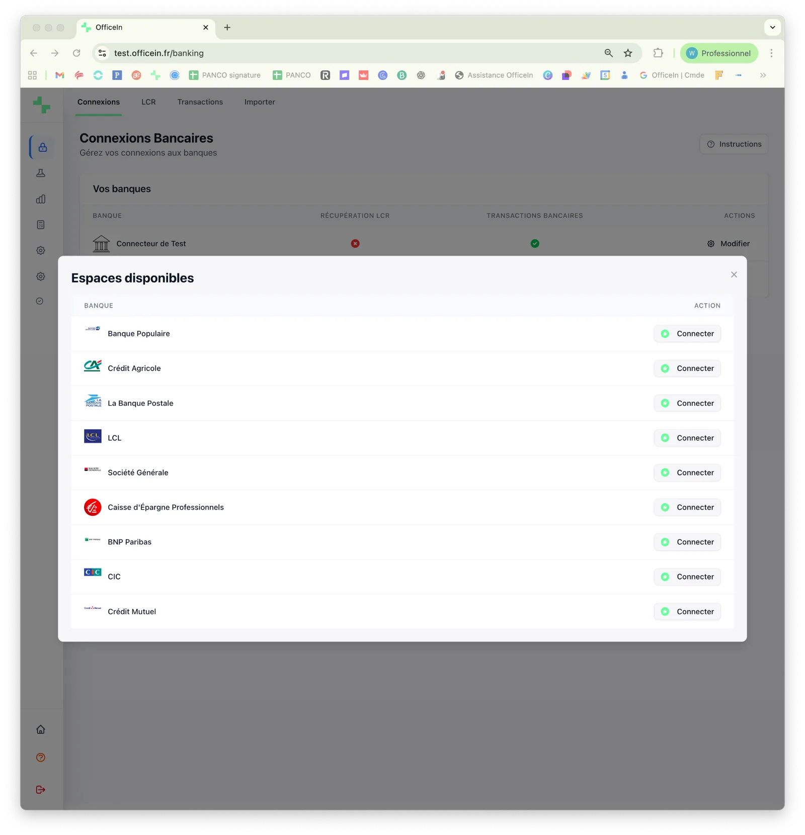Click the red LCR failure status icon
The width and height of the screenshot is (805, 835).
[x=355, y=243]
